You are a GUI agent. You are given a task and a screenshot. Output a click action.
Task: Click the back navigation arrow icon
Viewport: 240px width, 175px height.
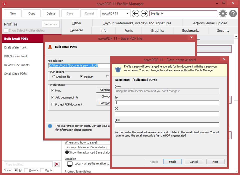click(135, 13)
